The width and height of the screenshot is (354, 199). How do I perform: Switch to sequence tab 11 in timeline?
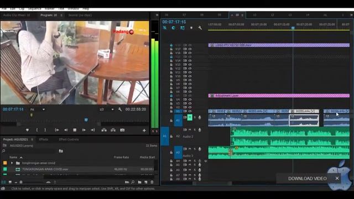point(254,15)
